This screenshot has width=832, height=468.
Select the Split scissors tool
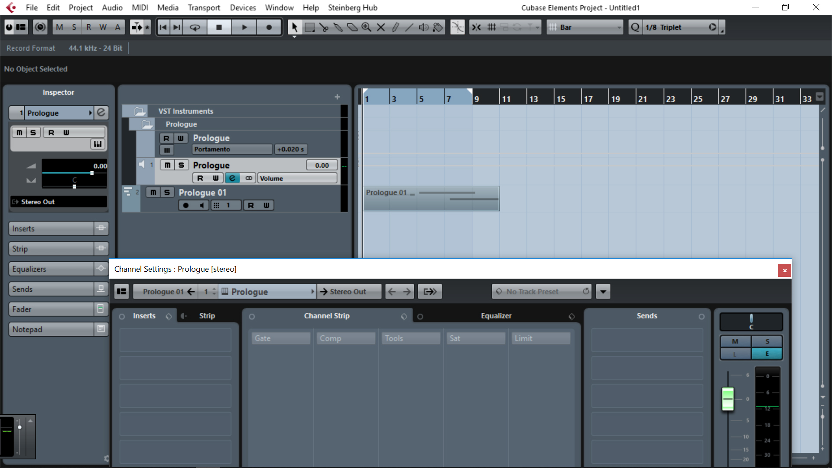324,27
